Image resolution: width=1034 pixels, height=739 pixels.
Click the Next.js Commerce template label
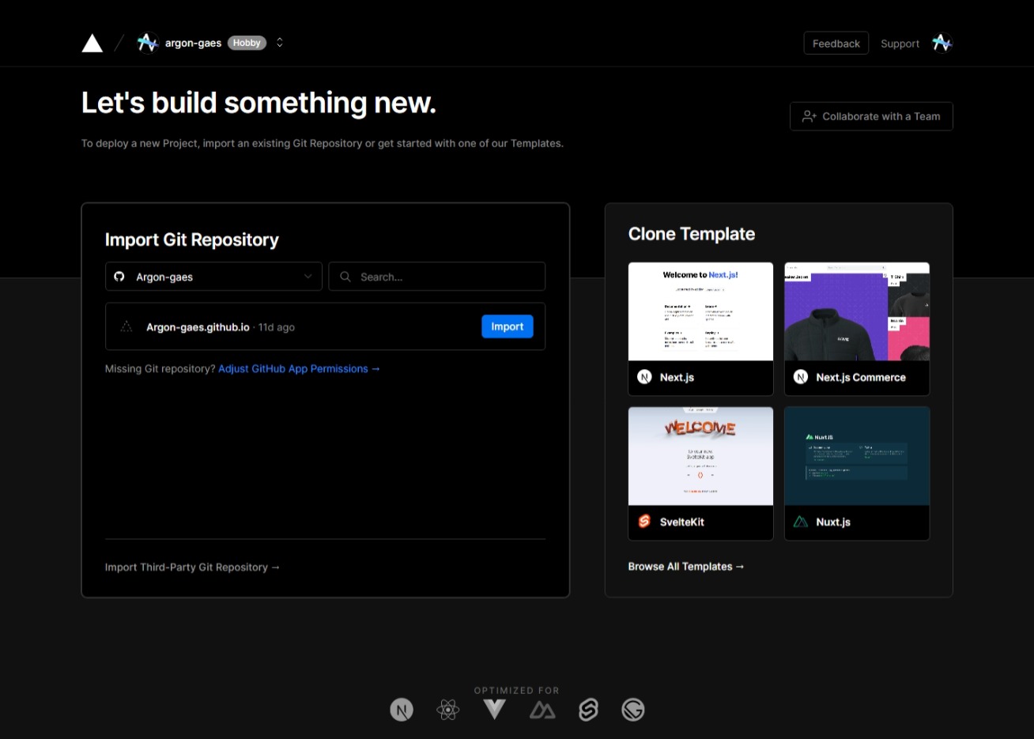click(x=861, y=378)
